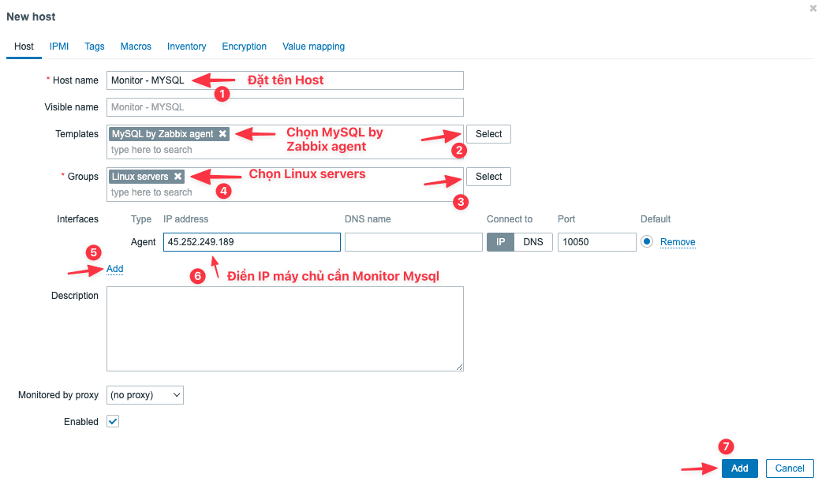Disable the Enabled checkbox
Screen dimensions: 822x485
[111, 421]
